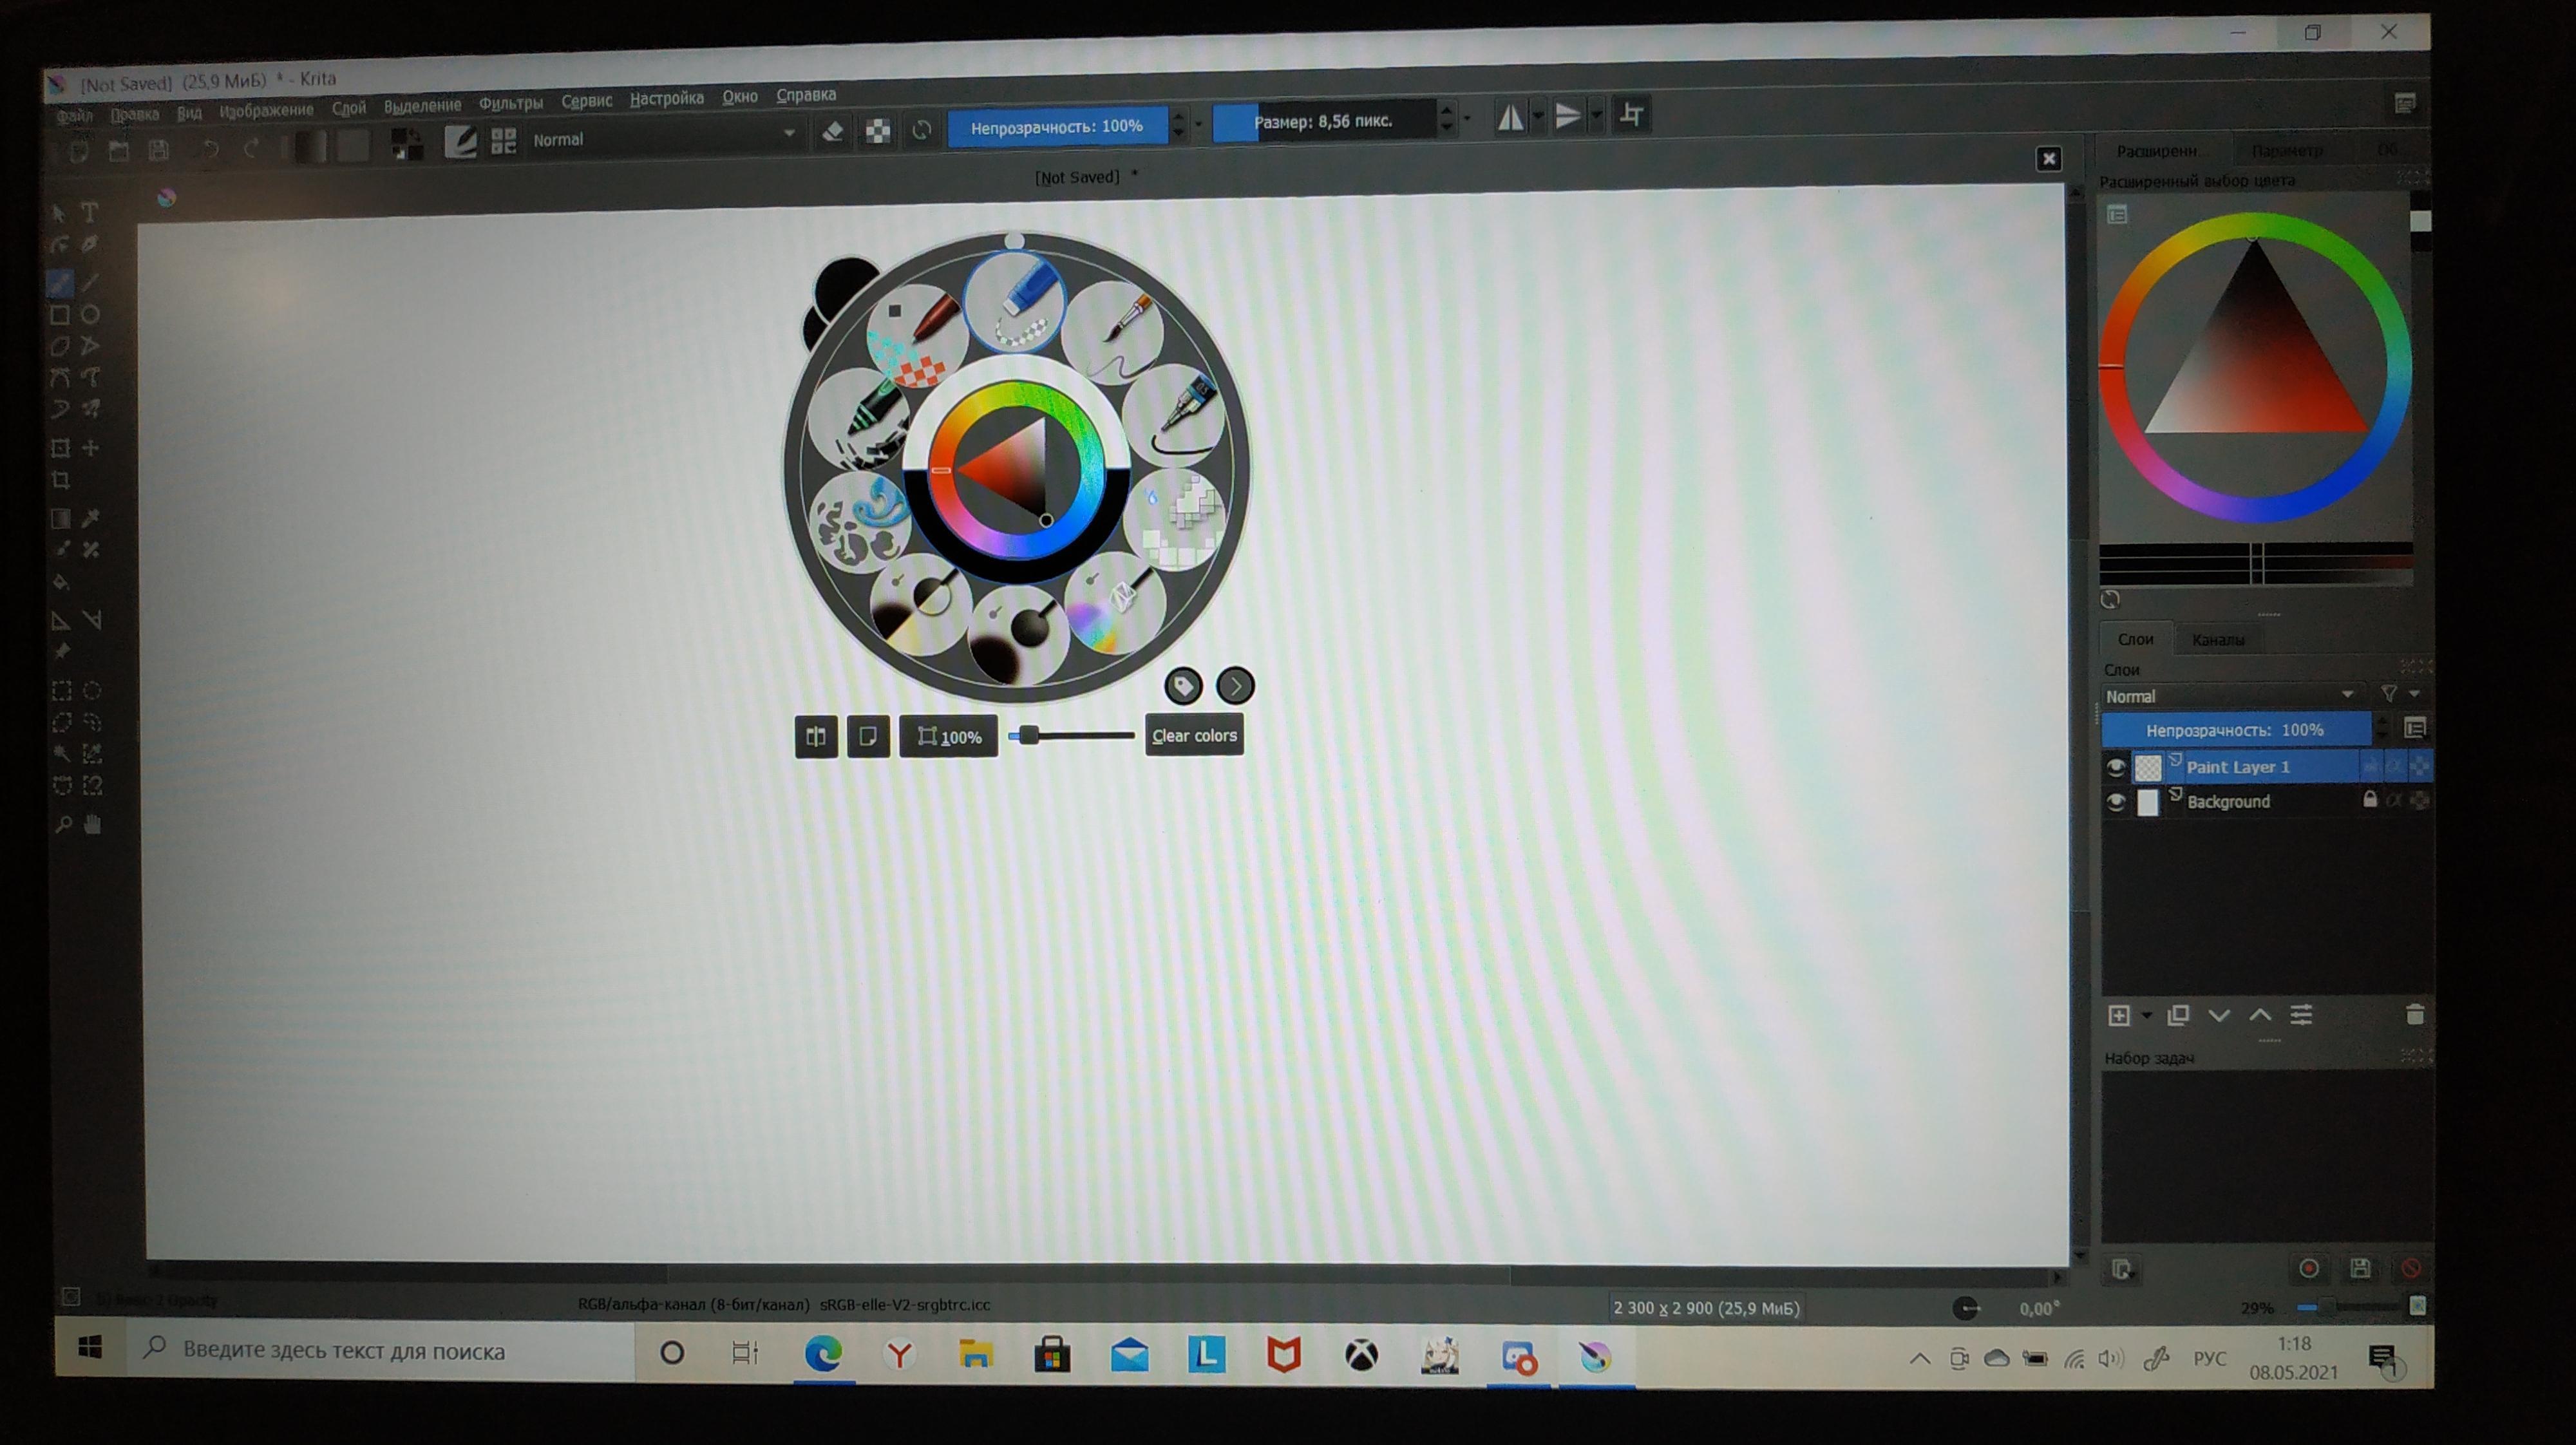The width and height of the screenshot is (2576, 1445).
Task: Click the horizontal mirror tool icon
Action: click(1511, 117)
